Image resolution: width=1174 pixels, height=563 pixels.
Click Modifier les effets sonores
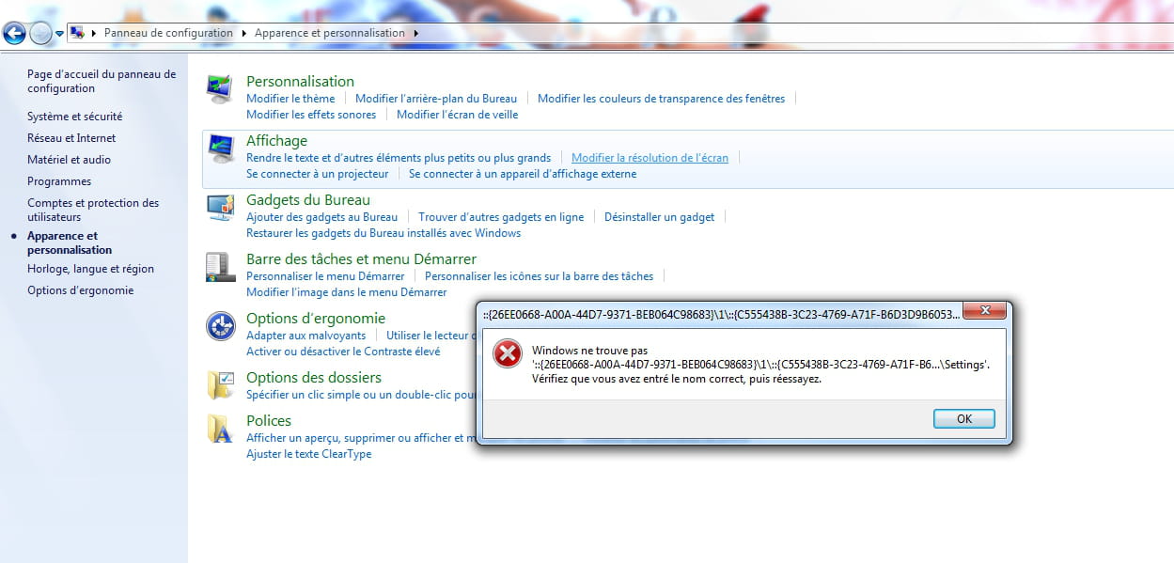pyautogui.click(x=311, y=115)
